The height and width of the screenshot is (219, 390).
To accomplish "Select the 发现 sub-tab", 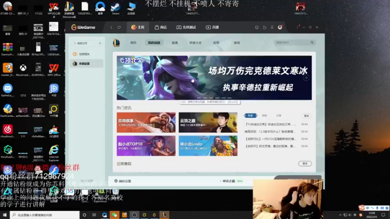I will tap(216, 43).
